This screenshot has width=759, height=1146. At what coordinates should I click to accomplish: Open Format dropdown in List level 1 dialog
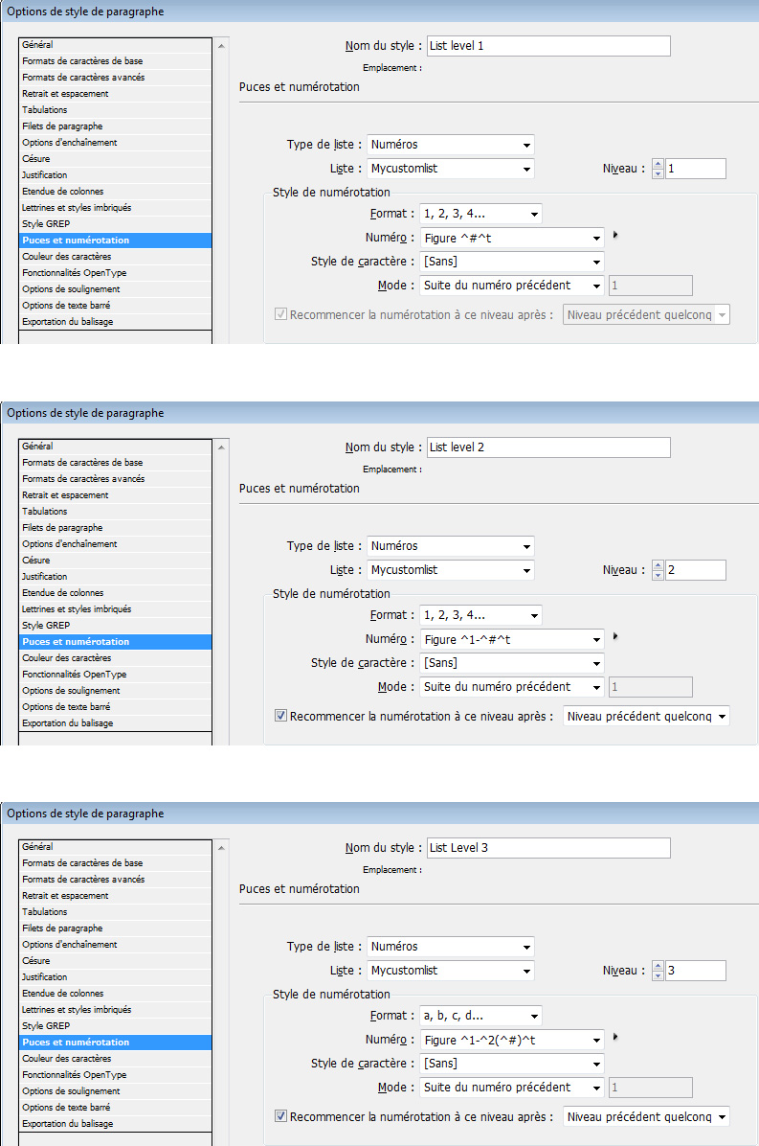pos(480,214)
